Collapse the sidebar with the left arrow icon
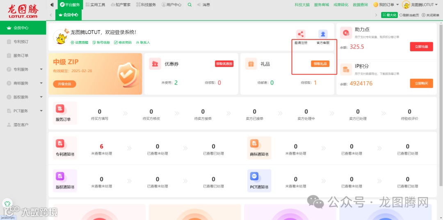This screenshot has height=220, width=443. [x=52, y=5]
